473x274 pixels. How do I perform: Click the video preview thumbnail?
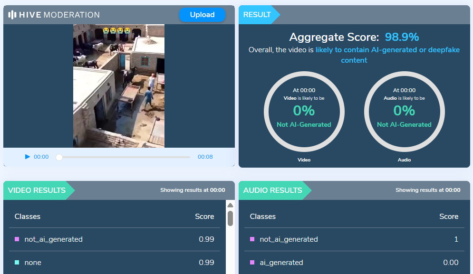(x=118, y=86)
